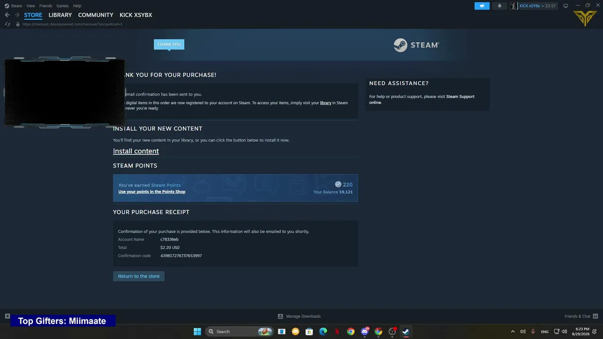Screen dimensions: 603x339
Task: Click the Steam Points coin icon
Action: tap(338, 185)
